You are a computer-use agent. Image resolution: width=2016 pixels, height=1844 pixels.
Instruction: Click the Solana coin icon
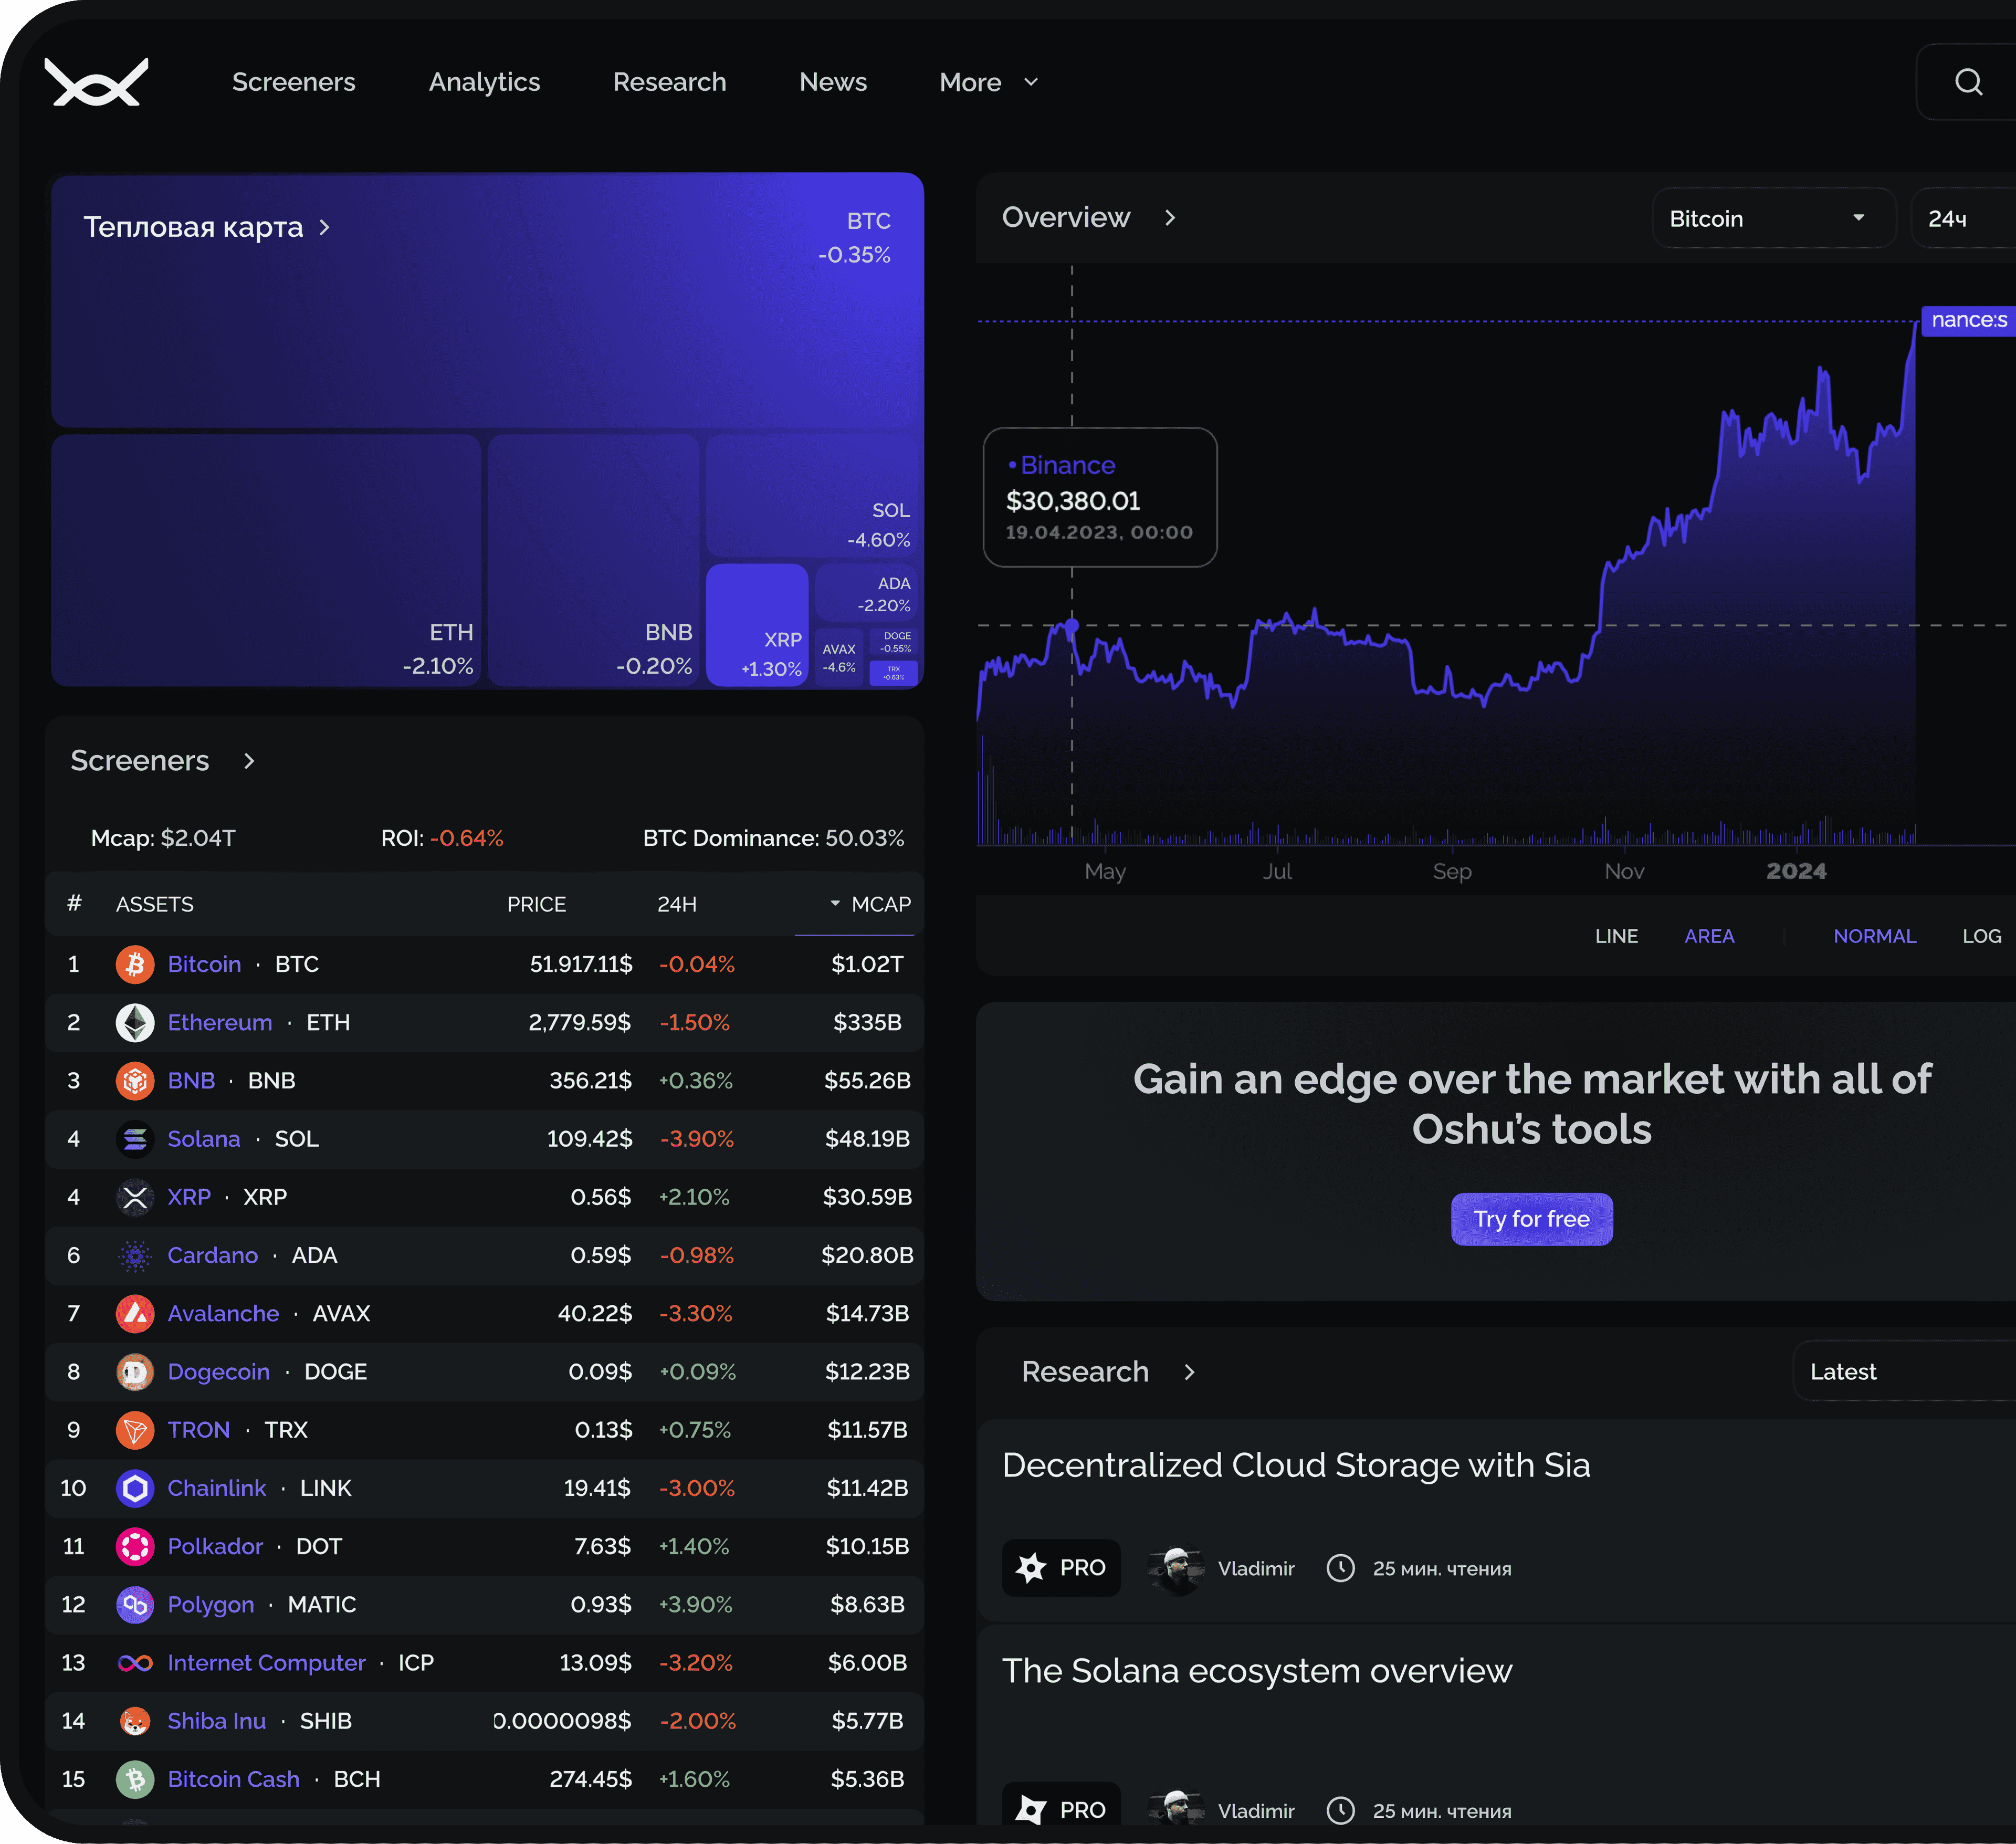(x=135, y=1139)
